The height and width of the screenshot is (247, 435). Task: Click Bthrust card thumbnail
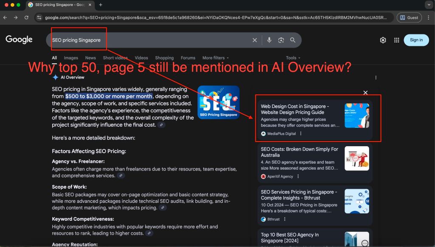coord(357,201)
